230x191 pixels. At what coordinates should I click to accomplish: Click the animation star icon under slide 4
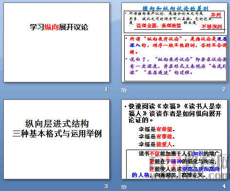[x=124, y=187]
